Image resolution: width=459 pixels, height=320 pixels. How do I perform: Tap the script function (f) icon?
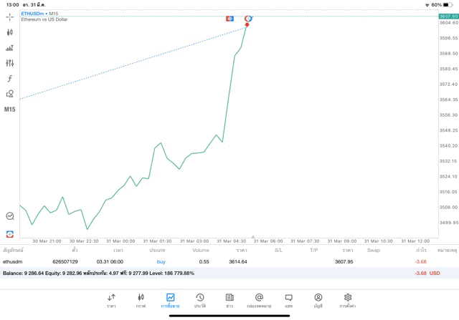click(10, 78)
